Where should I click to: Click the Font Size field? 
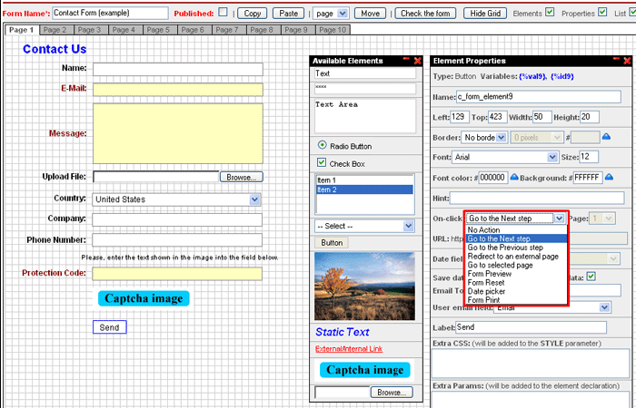coord(589,157)
